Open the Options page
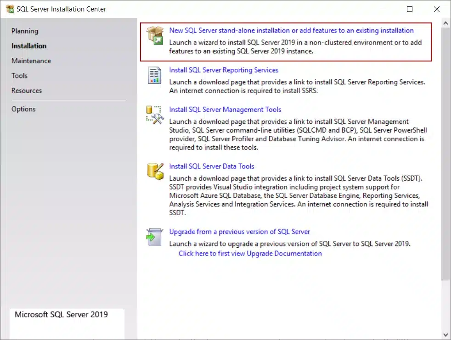The height and width of the screenshot is (340, 451). pos(23,109)
